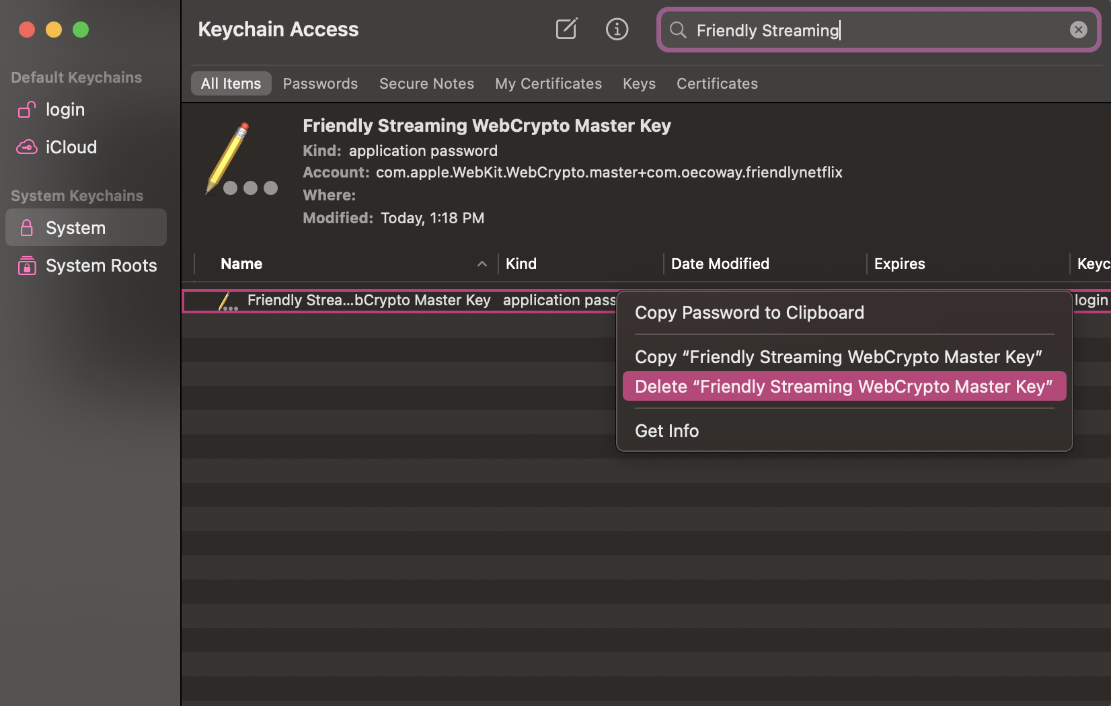Click the Kind value application password in details
This screenshot has height=706, width=1111.
[x=423, y=151]
